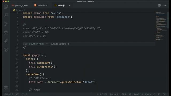The image size is (171, 96).
Task: Click the tools indicator showing 1
Action: click(x=17, y=94)
